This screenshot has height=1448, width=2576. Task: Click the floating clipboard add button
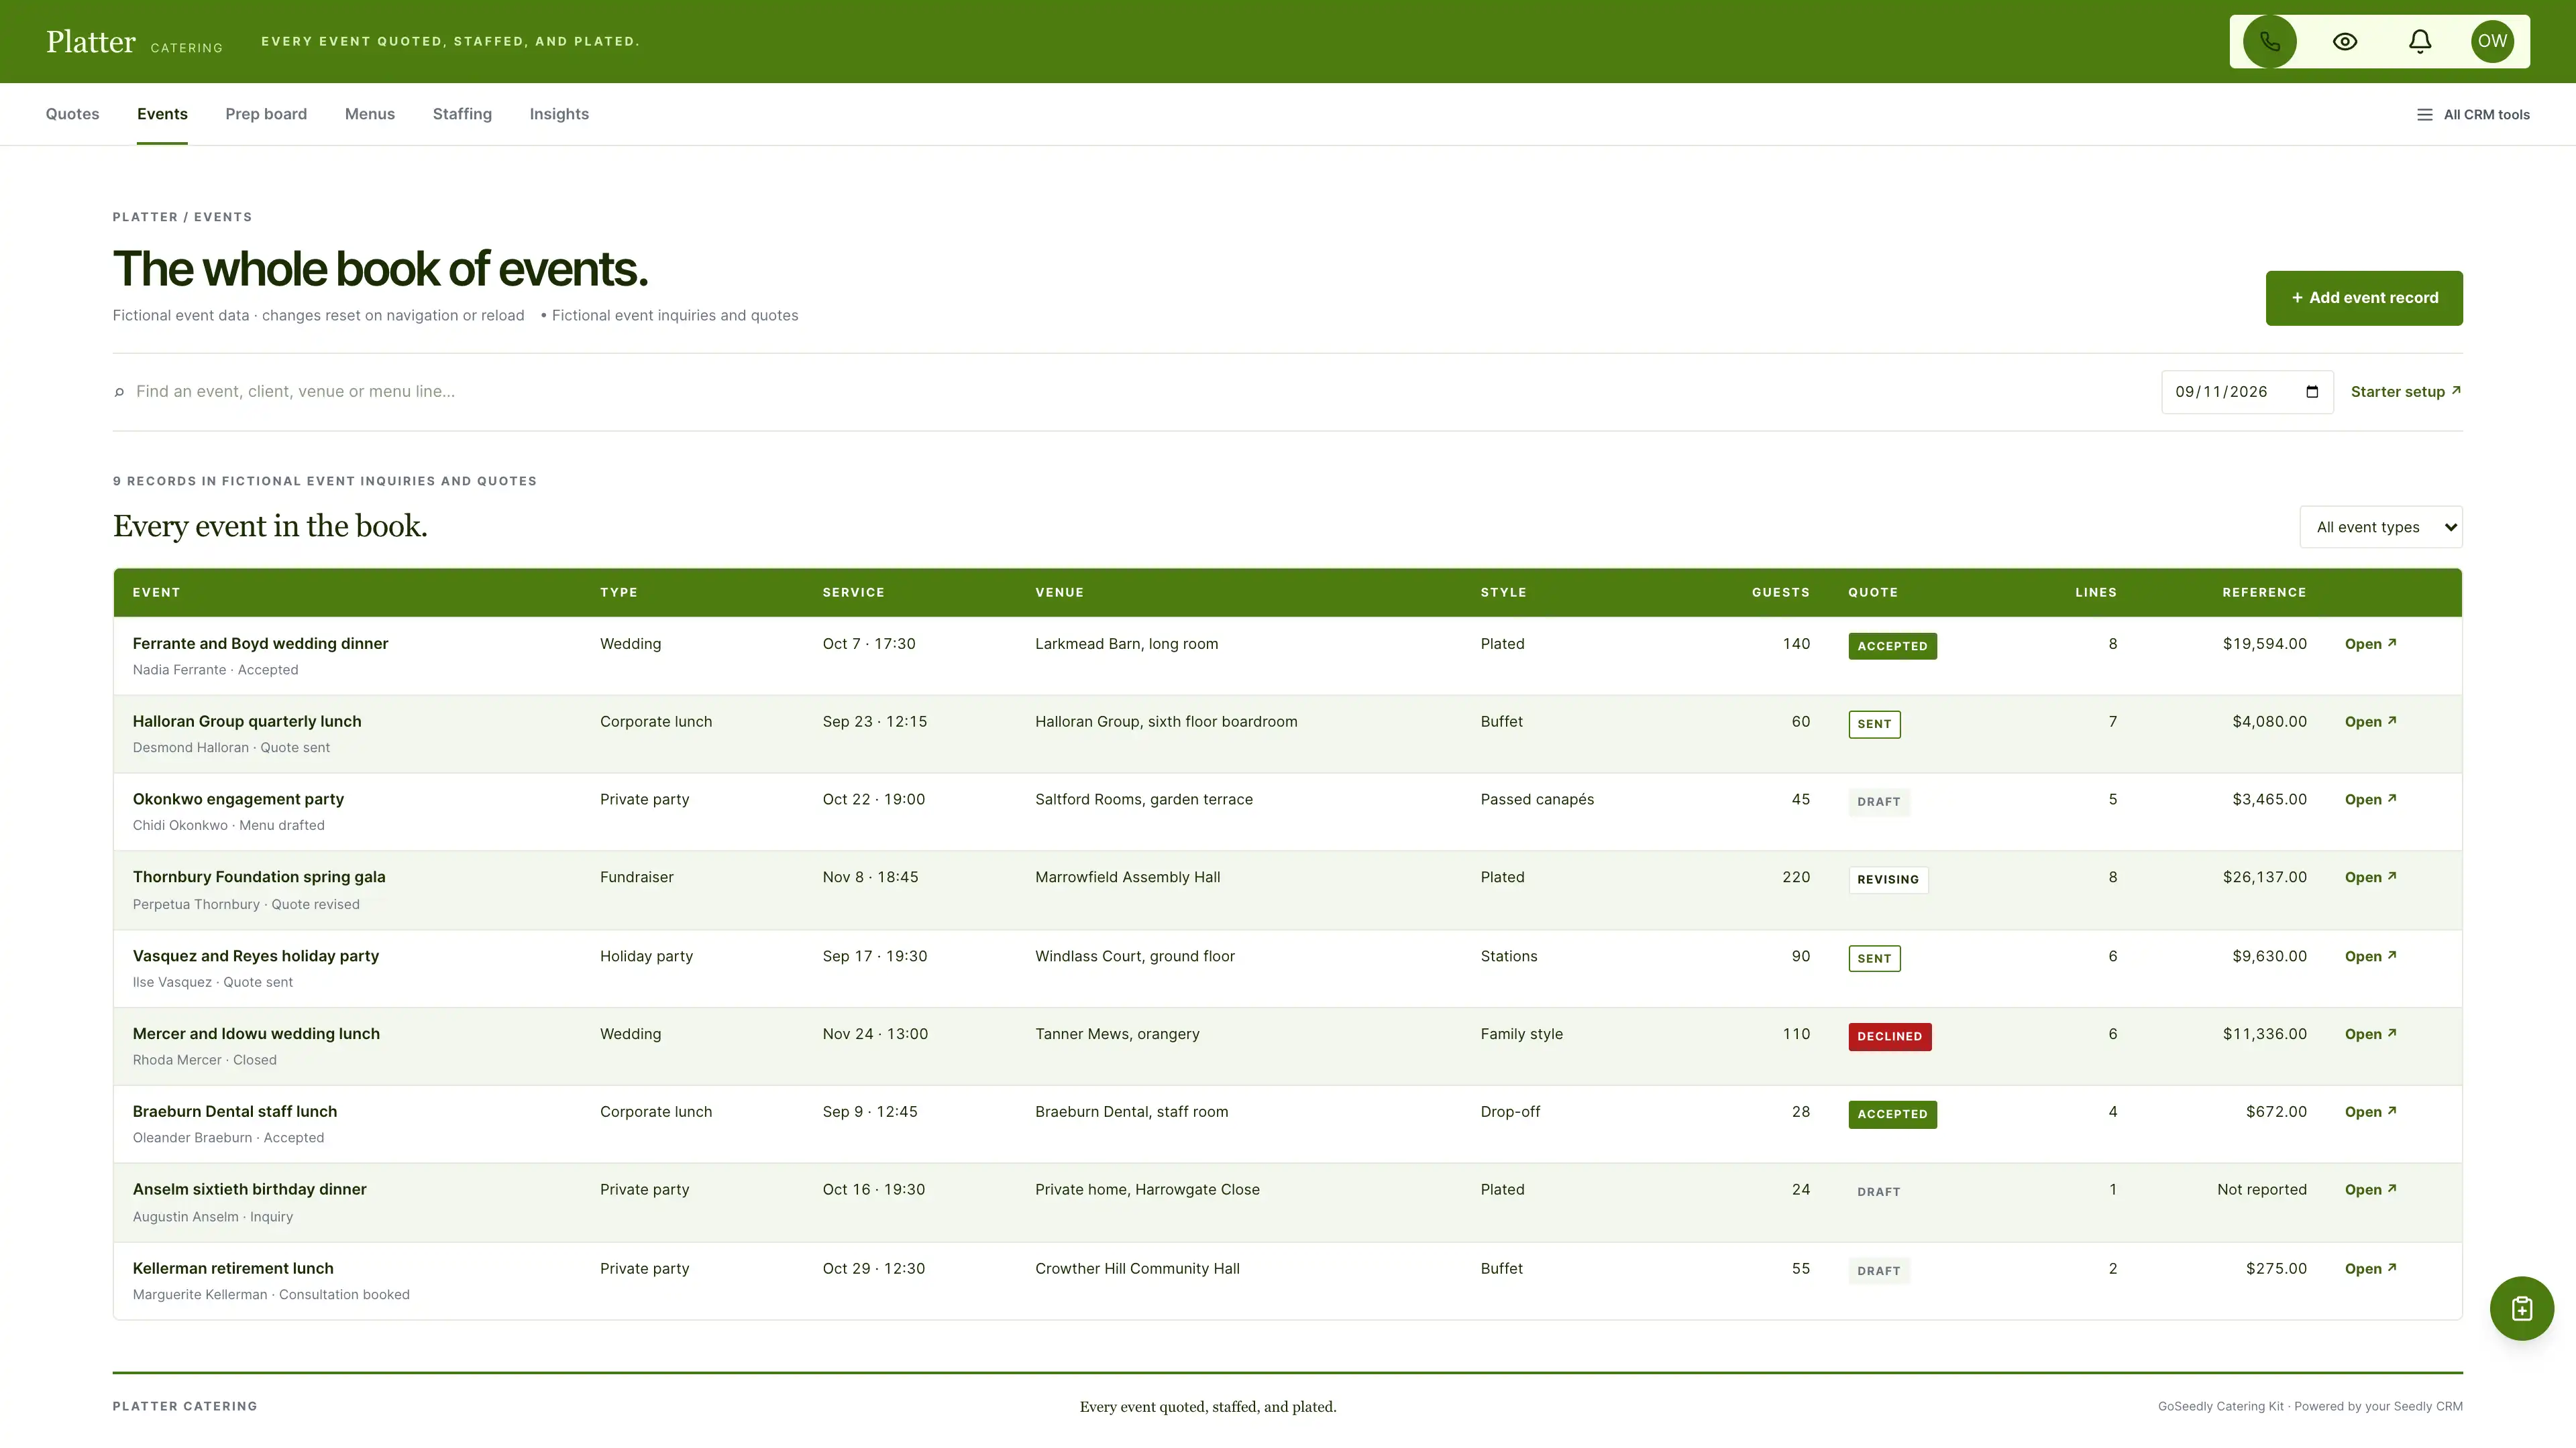(x=2521, y=1308)
